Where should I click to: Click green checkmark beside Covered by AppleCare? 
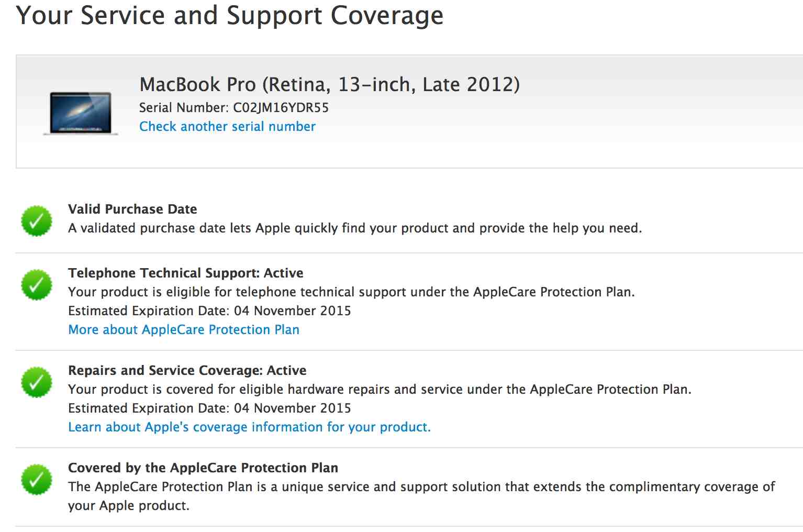coord(37,480)
